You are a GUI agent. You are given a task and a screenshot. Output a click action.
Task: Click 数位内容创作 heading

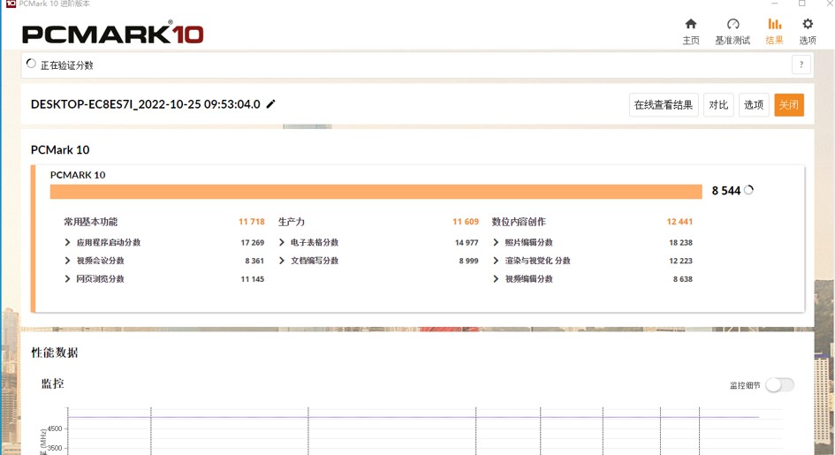(x=519, y=222)
